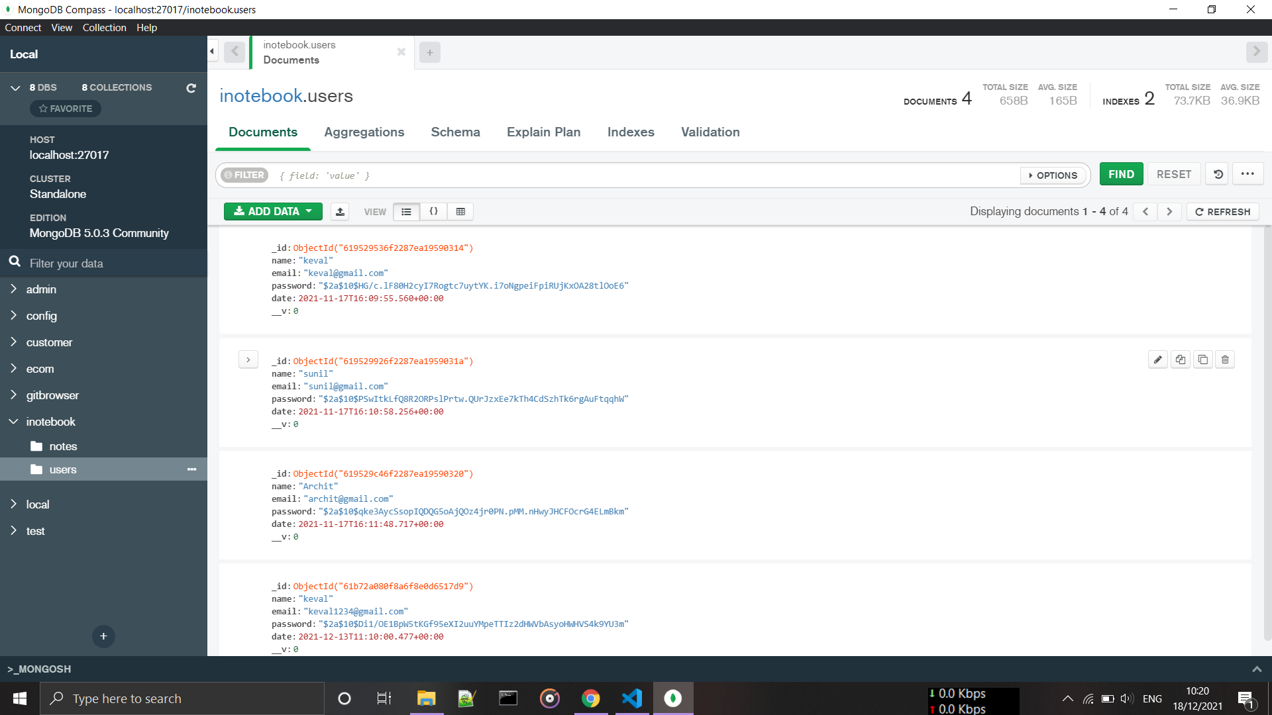Switch documents to table view

click(x=460, y=211)
